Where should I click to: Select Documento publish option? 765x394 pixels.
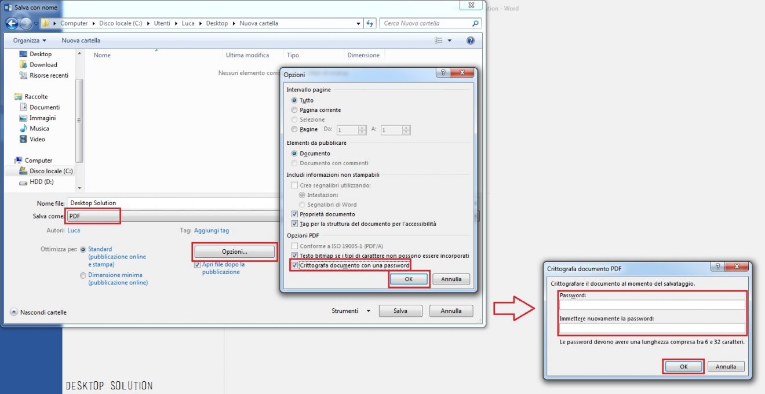pyautogui.click(x=294, y=154)
